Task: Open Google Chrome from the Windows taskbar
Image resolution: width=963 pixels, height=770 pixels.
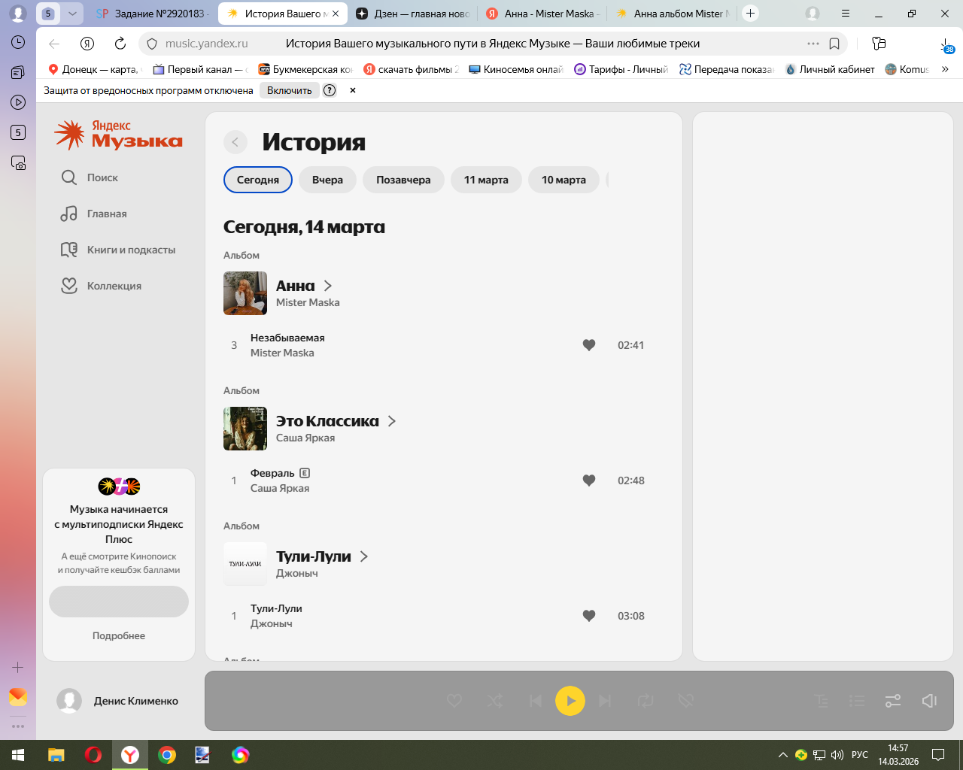Action: coord(167,755)
